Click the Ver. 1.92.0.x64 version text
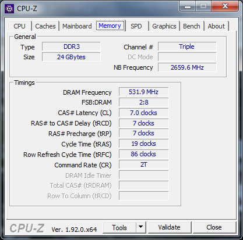The height and width of the screenshot is (240, 243). 74,230
